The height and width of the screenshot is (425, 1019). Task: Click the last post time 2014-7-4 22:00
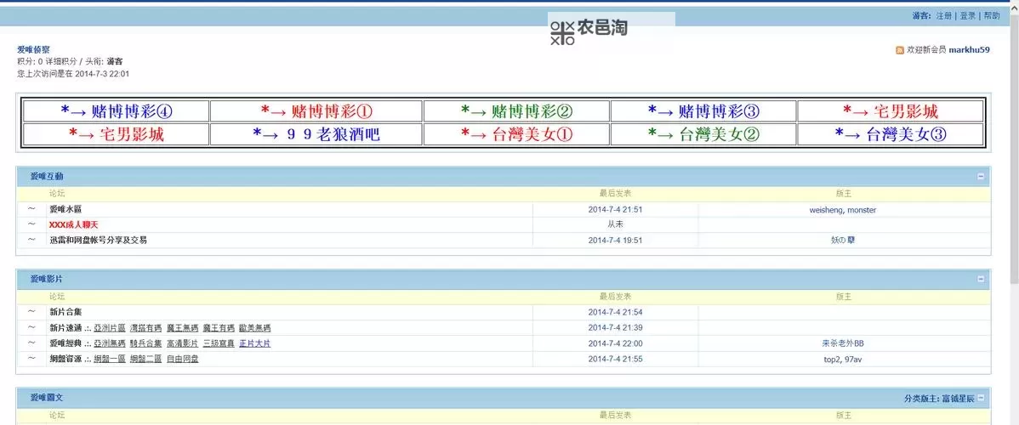pyautogui.click(x=616, y=343)
